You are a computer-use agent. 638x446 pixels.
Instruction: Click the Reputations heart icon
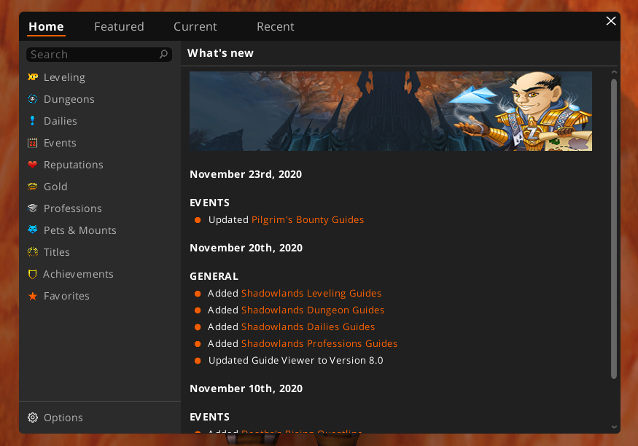pos(33,165)
